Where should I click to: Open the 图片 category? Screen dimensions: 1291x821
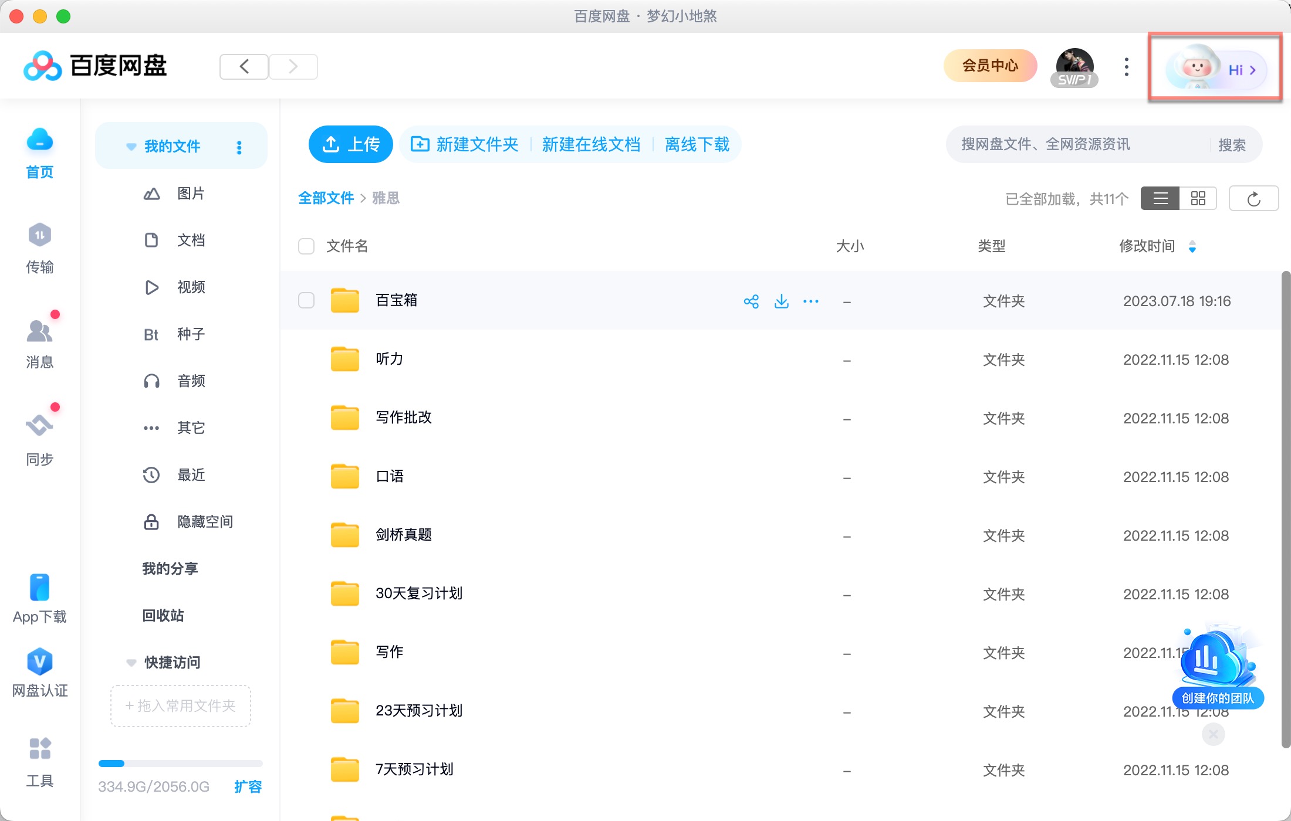(191, 194)
